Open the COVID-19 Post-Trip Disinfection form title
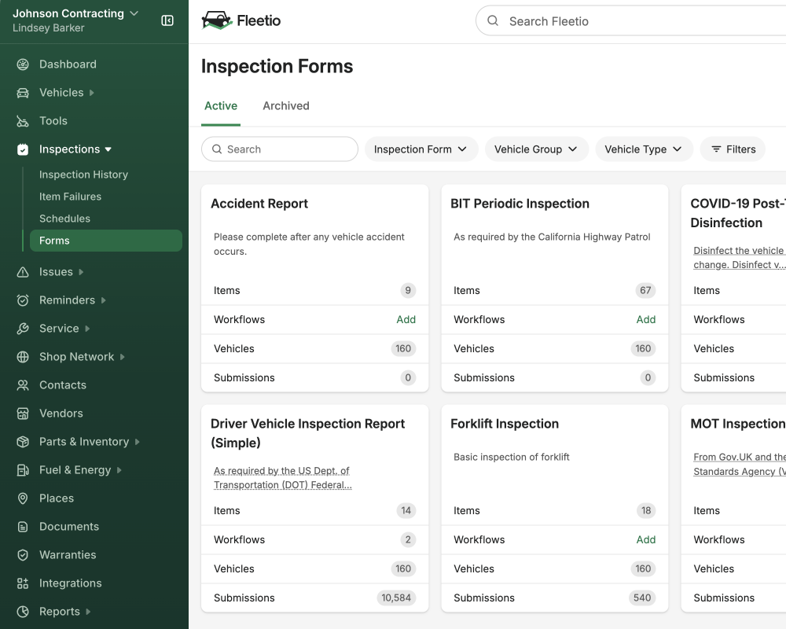Screen dimensions: 786x629 [x=738, y=213]
